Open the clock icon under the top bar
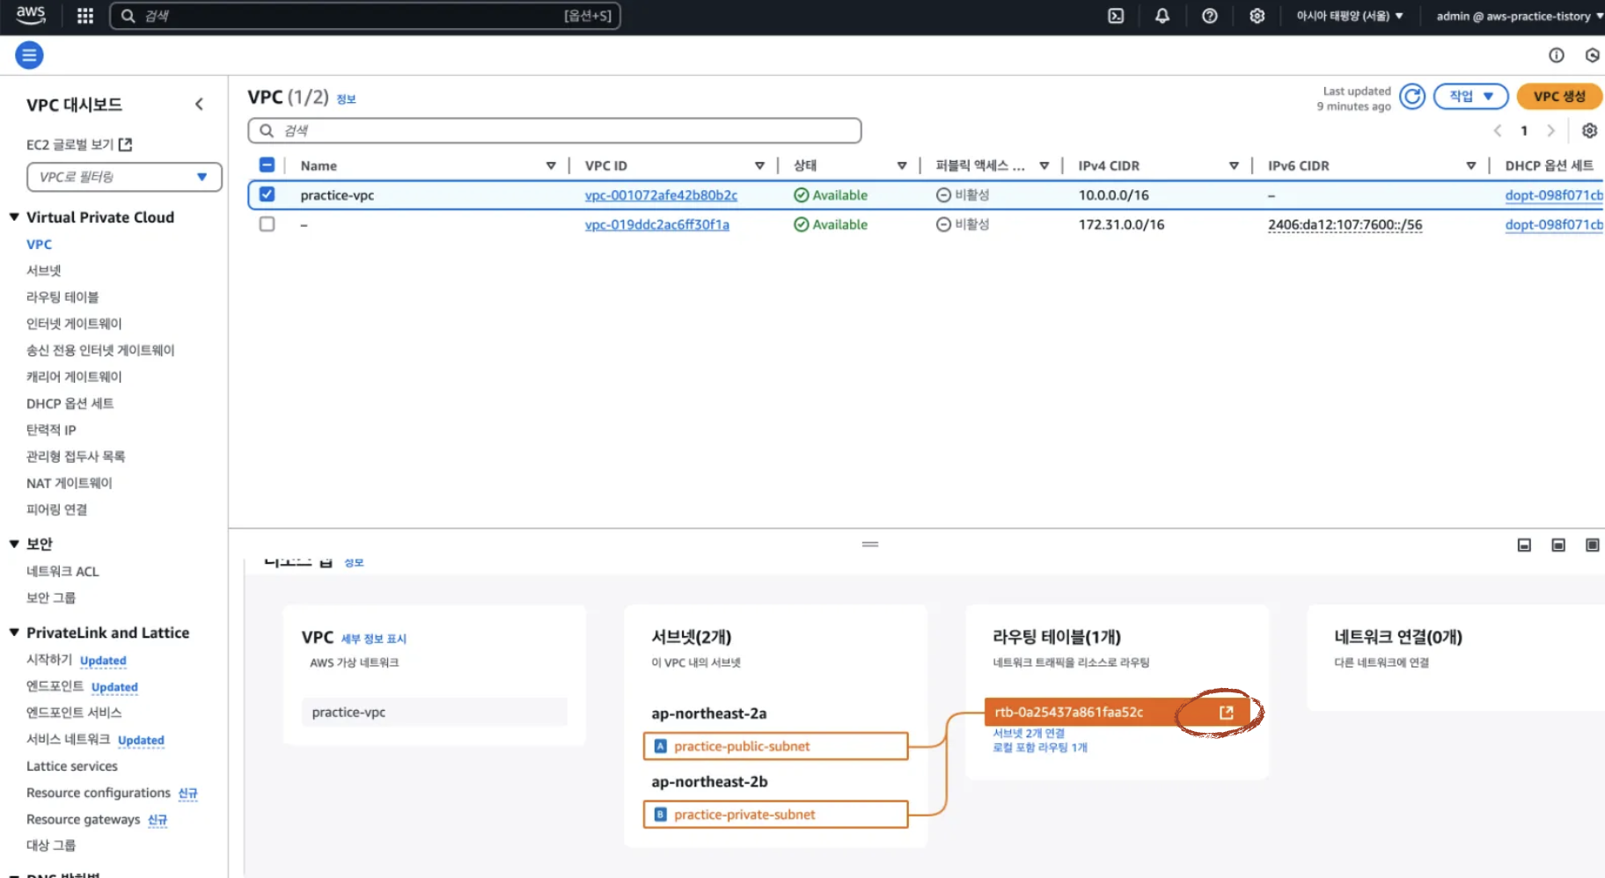 1593,55
